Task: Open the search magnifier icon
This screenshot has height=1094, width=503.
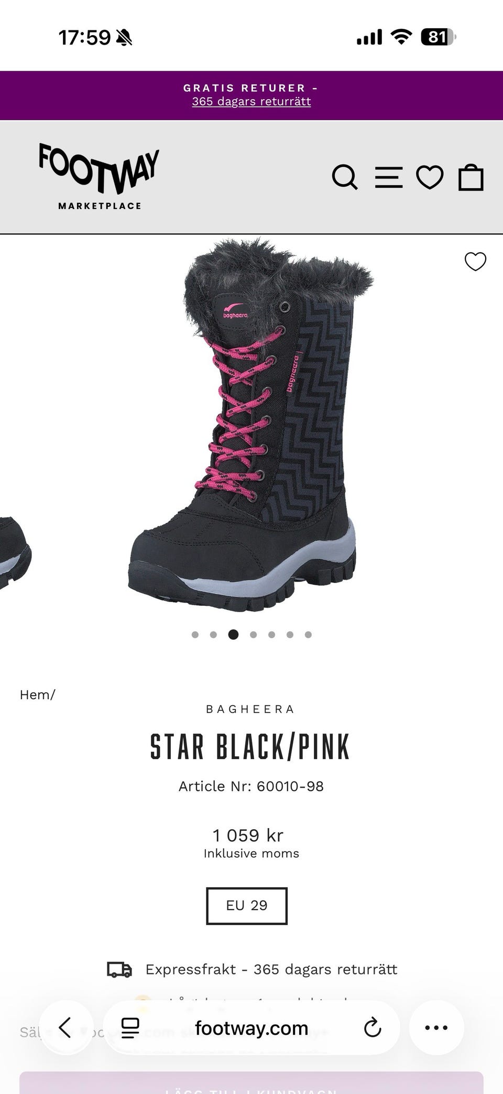Action: (345, 177)
